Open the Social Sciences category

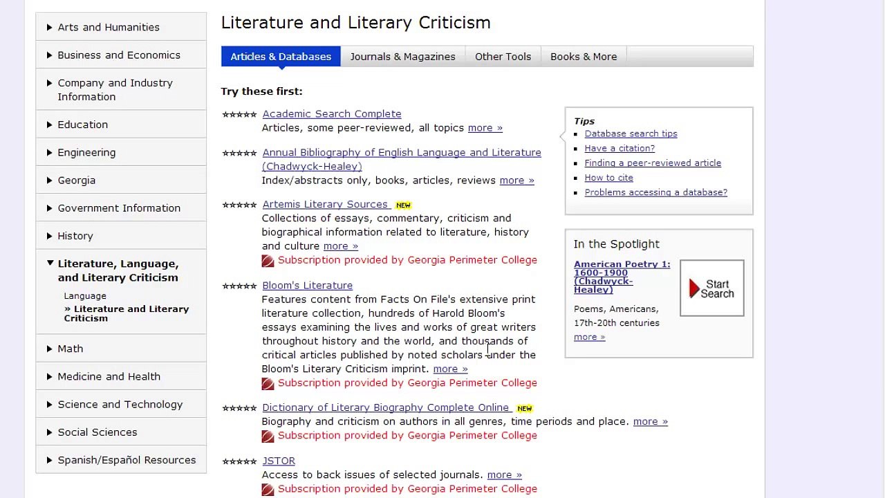pos(121,432)
